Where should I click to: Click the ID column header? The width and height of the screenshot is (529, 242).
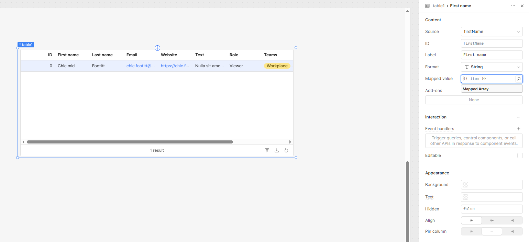[x=50, y=55]
